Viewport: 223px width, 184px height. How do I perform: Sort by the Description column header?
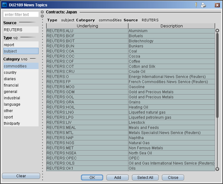pos(171,26)
